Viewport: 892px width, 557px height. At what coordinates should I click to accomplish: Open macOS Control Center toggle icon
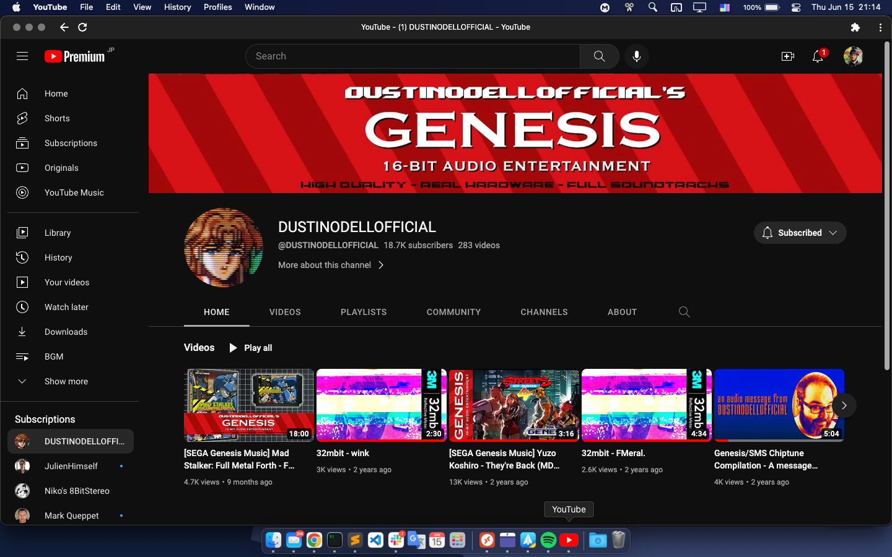796,7
